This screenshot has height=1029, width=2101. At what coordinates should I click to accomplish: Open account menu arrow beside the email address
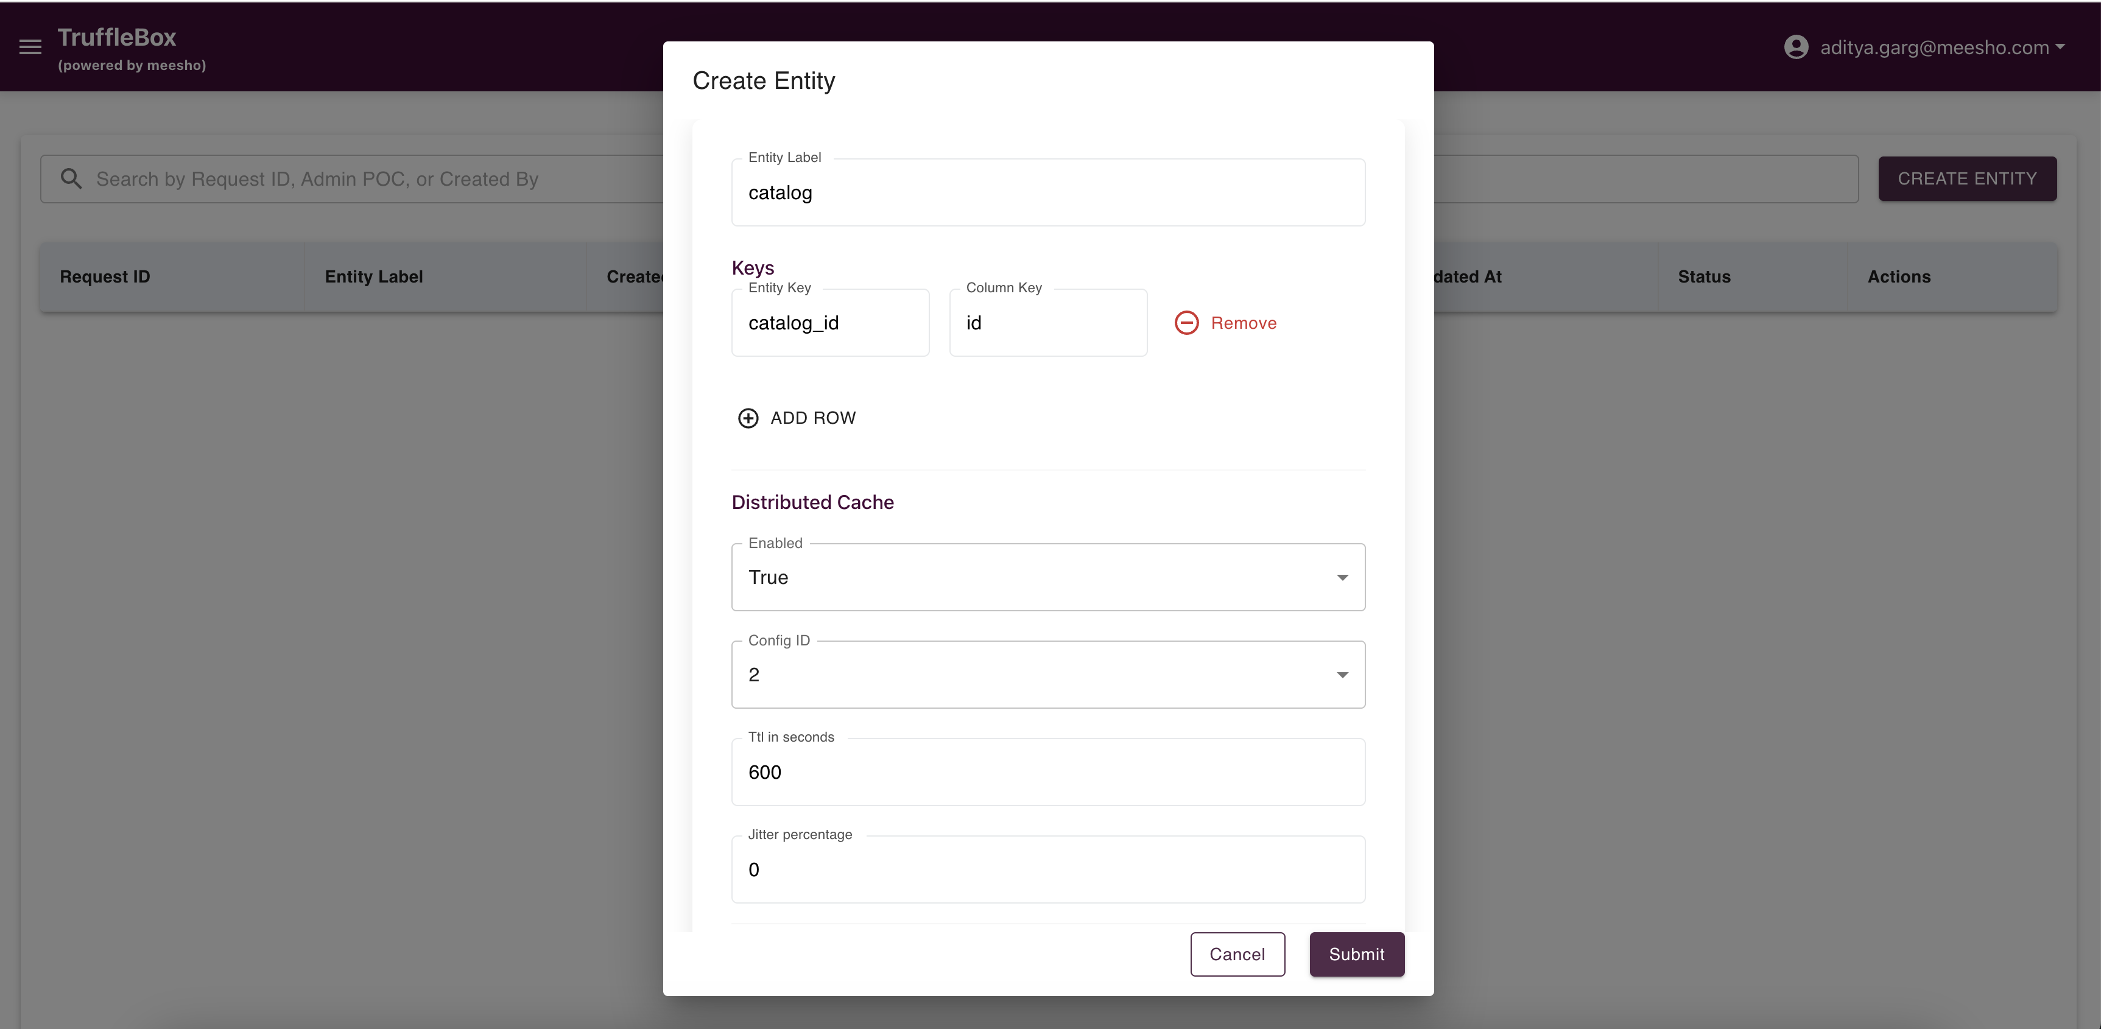[x=2060, y=47]
